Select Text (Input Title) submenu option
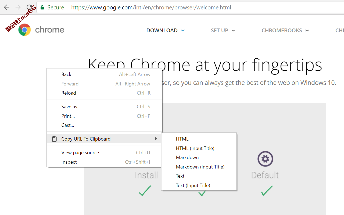 tap(199, 185)
